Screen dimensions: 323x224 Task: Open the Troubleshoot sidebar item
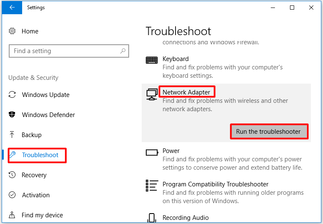(x=37, y=155)
